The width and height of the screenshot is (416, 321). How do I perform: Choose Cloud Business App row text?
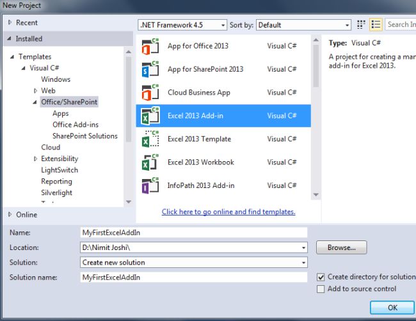[x=198, y=93]
